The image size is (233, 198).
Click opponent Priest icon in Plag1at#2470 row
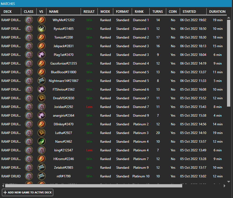(42, 55)
